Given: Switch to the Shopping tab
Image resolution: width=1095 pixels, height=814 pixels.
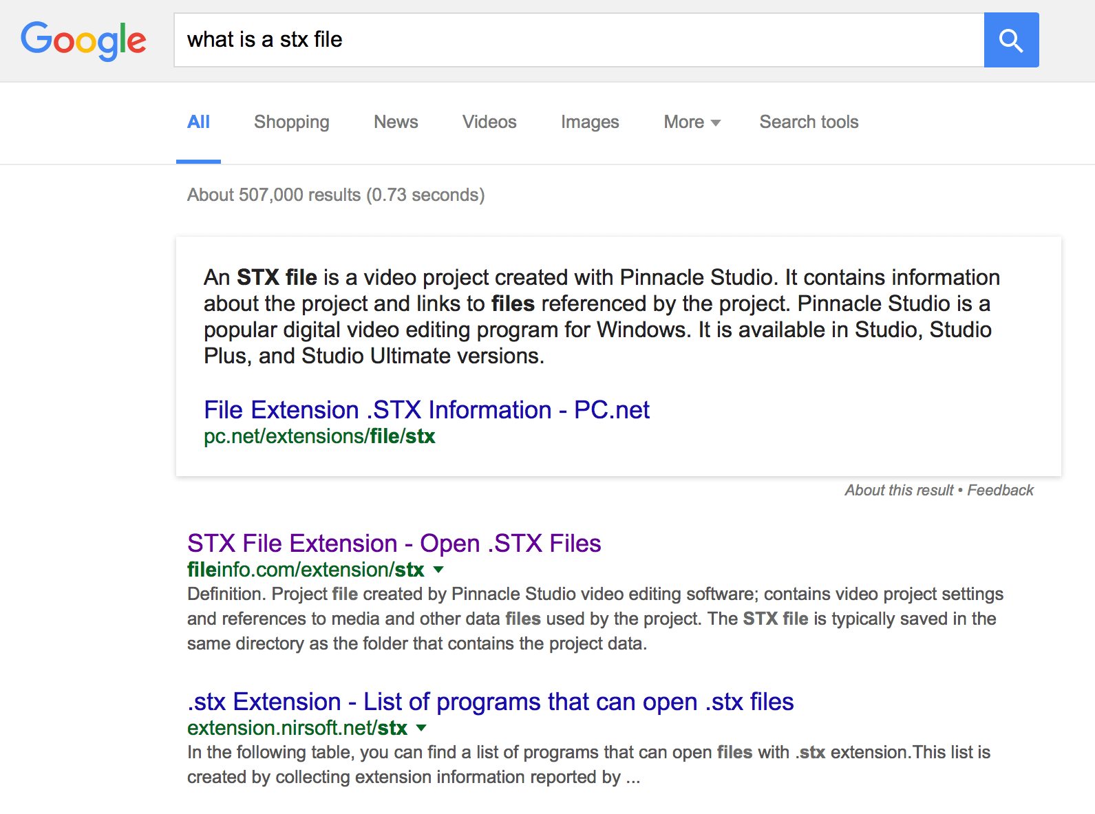Looking at the screenshot, I should point(291,122).
